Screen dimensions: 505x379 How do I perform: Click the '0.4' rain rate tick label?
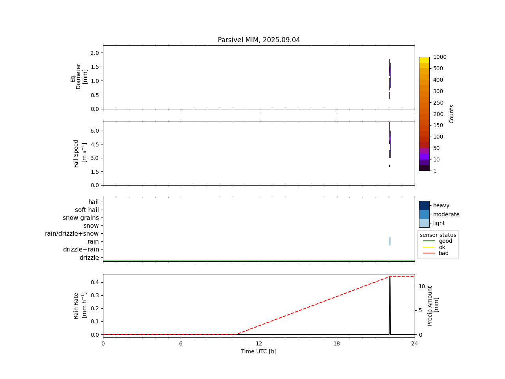(x=94, y=282)
